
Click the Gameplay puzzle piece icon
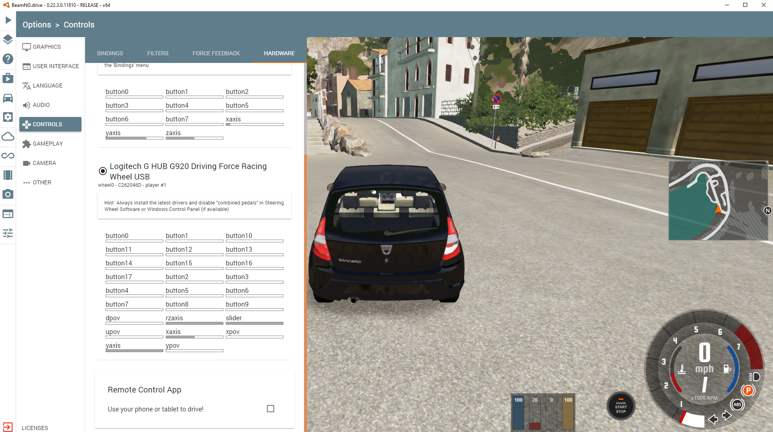tap(27, 144)
